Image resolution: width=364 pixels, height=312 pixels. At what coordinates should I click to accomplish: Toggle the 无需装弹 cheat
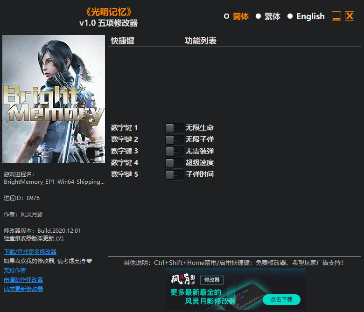174,151
